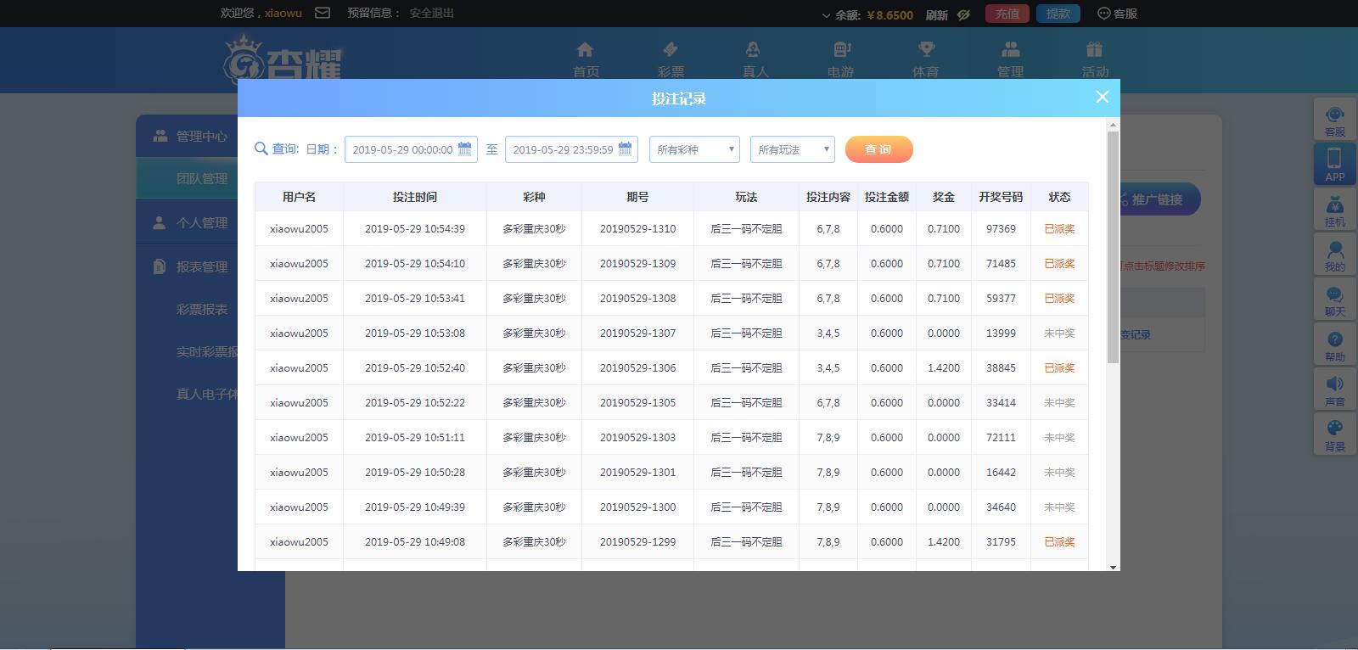This screenshot has width=1358, height=650.
Task: Open the 所有玩法 play type dropdown
Action: (793, 149)
